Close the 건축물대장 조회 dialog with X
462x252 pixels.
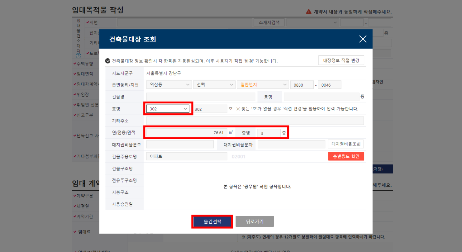click(x=363, y=39)
